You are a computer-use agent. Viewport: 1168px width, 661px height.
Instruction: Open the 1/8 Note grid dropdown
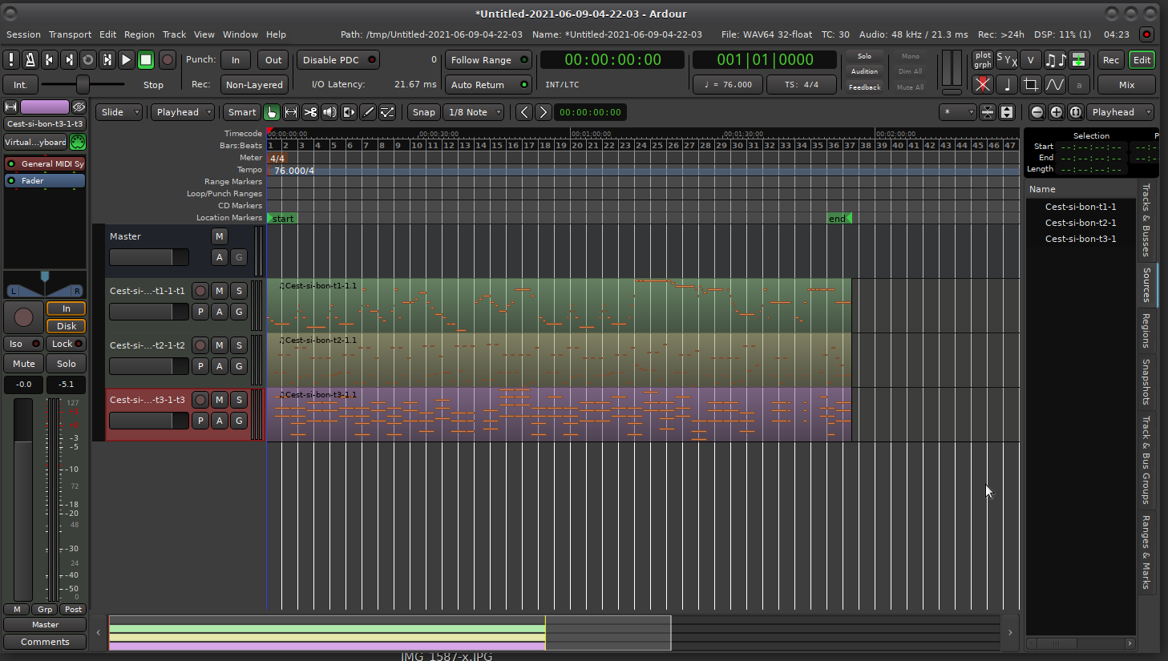click(x=474, y=113)
